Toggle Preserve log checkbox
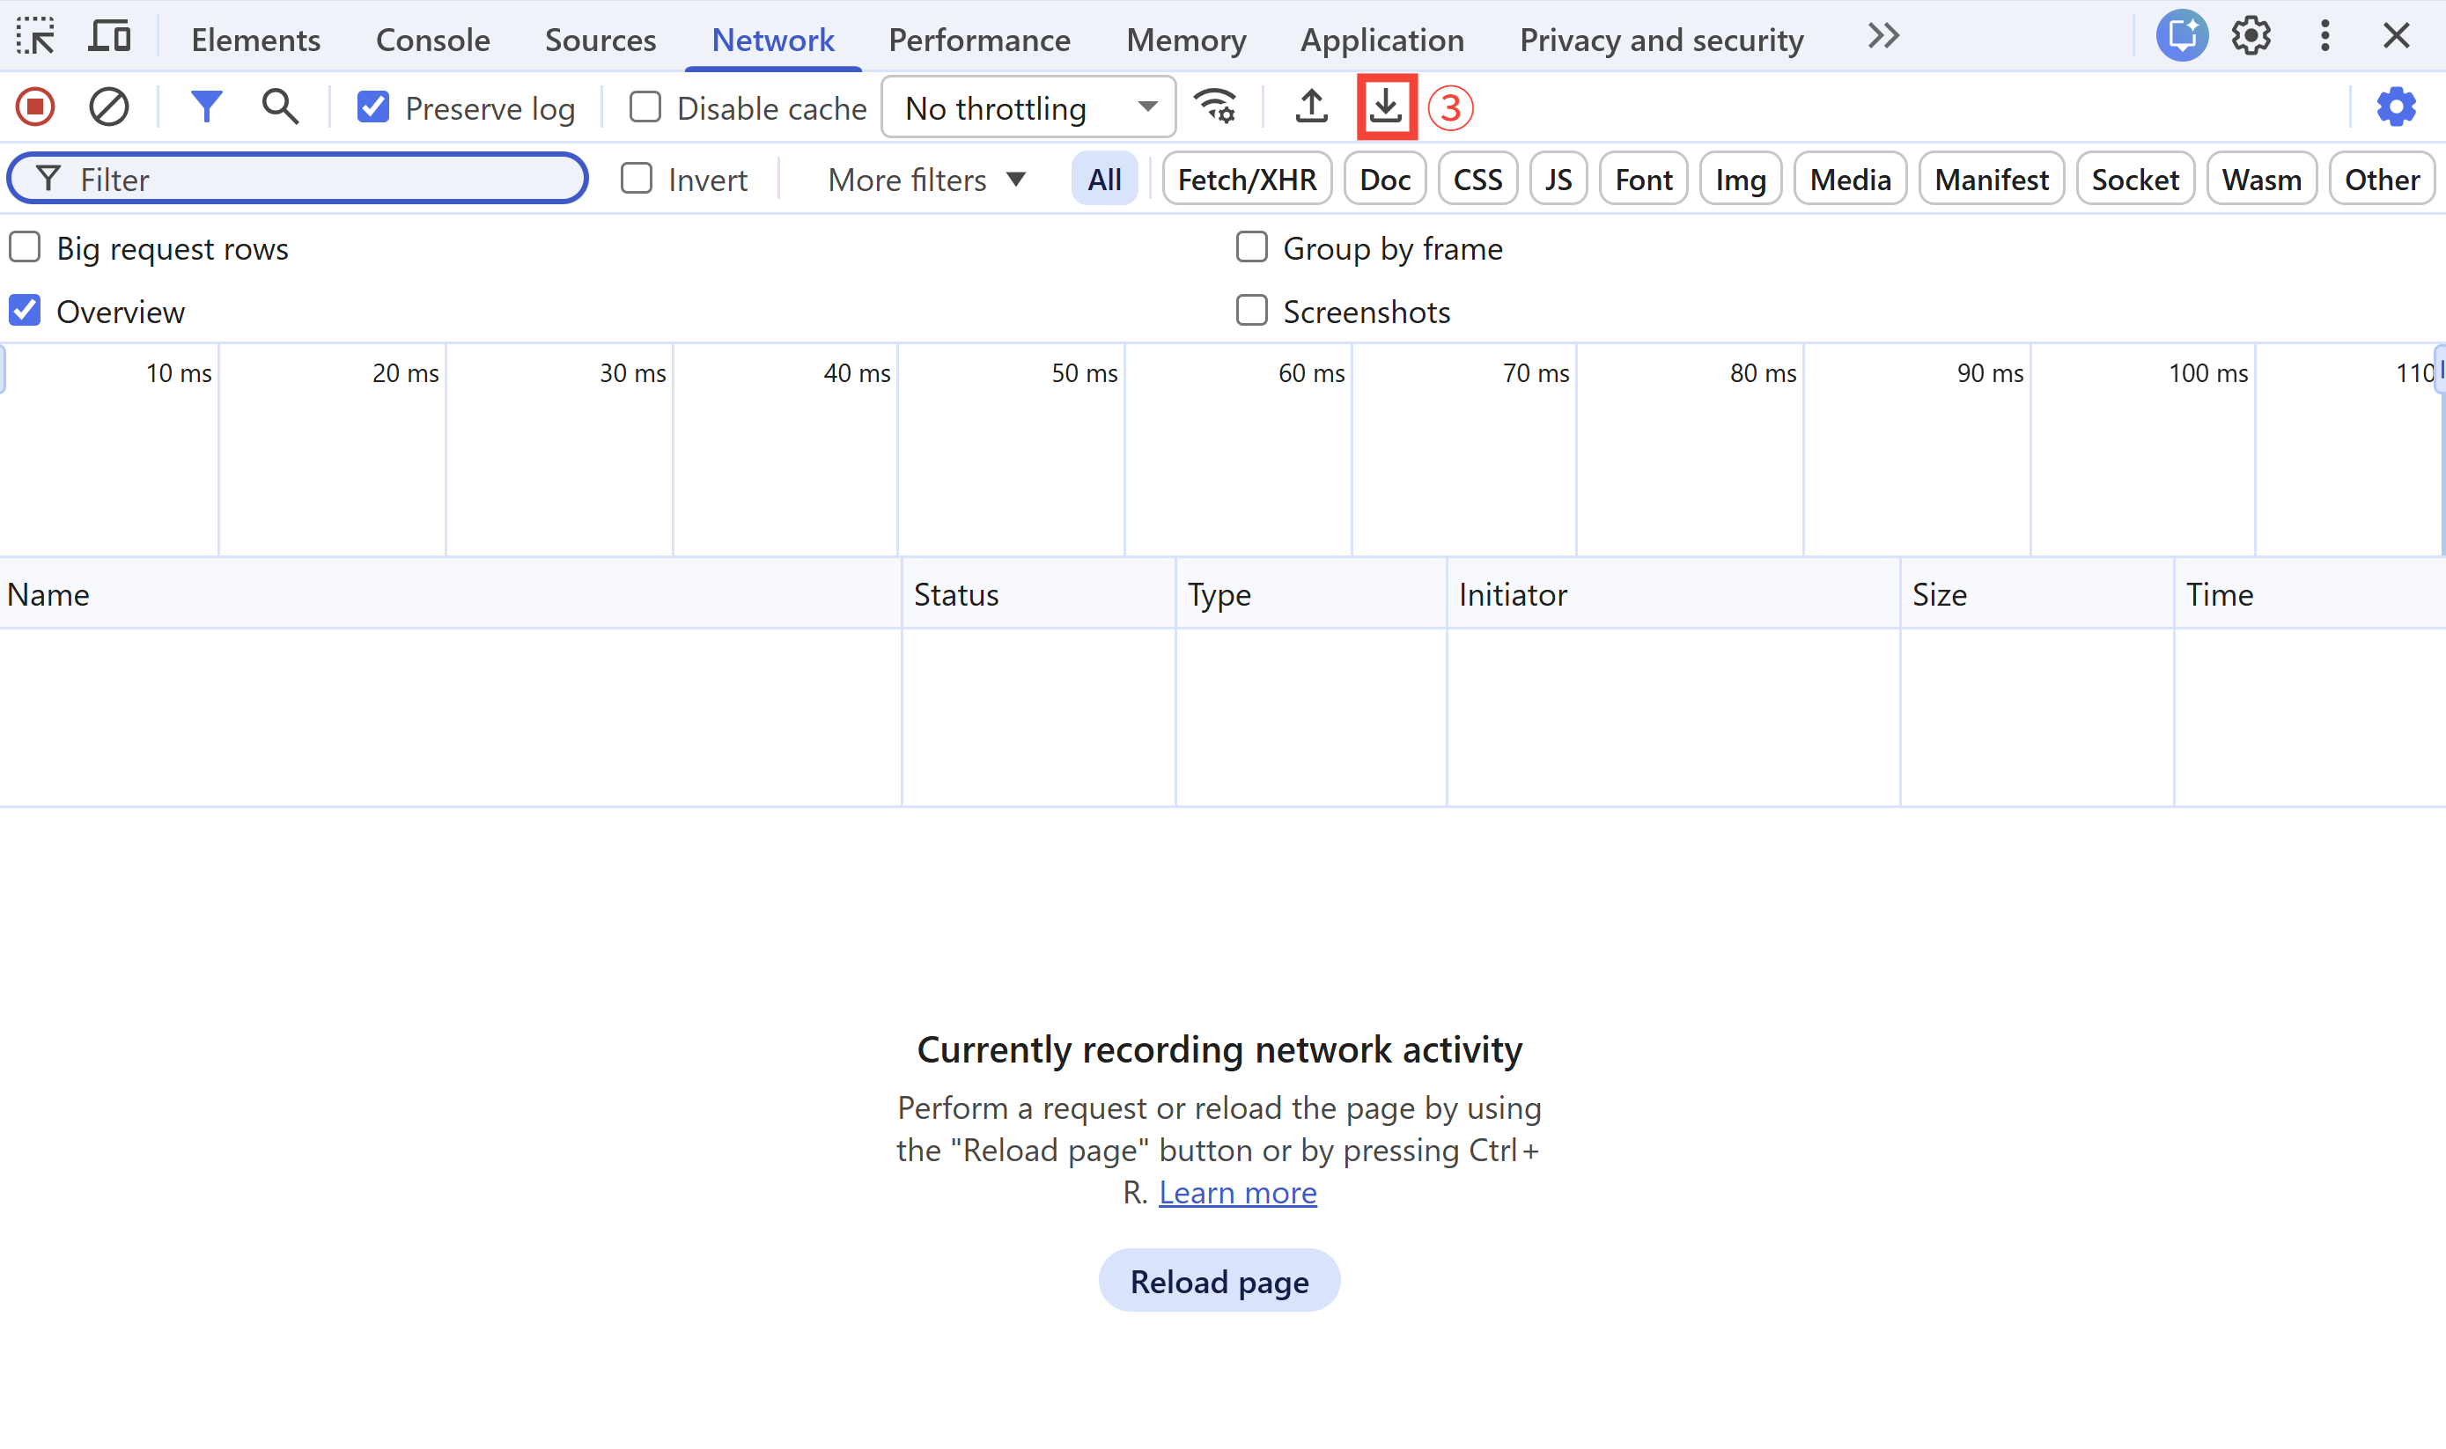Screen dimensions: 2446x1449 point(373,107)
